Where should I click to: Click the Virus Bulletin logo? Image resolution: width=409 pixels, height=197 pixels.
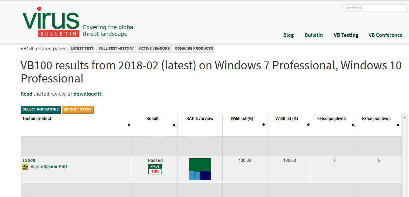(x=51, y=22)
